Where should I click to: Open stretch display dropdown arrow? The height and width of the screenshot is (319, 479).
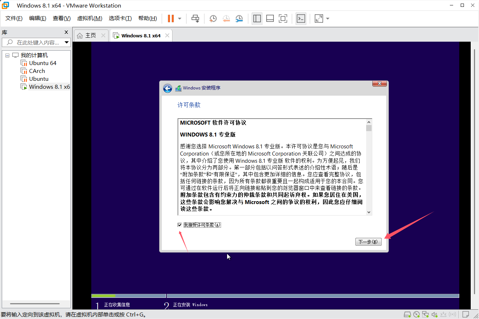(327, 18)
